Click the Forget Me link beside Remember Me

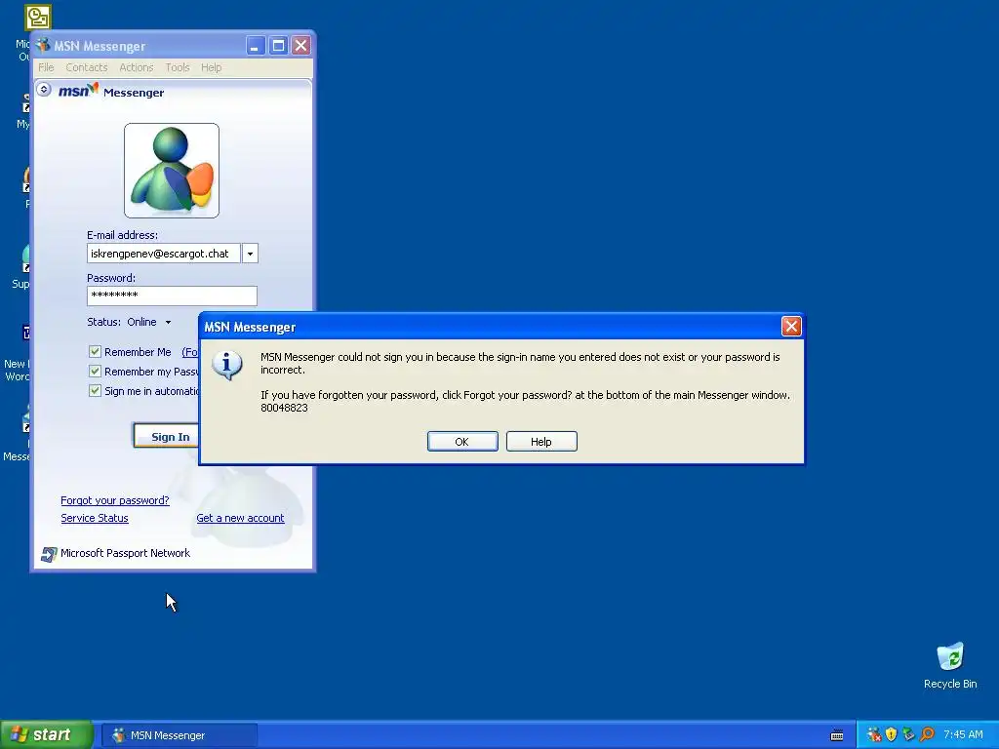[190, 352]
